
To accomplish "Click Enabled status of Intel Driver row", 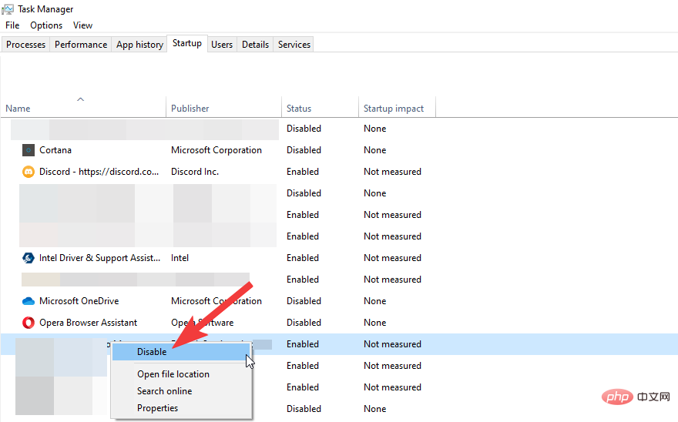I will point(303,258).
